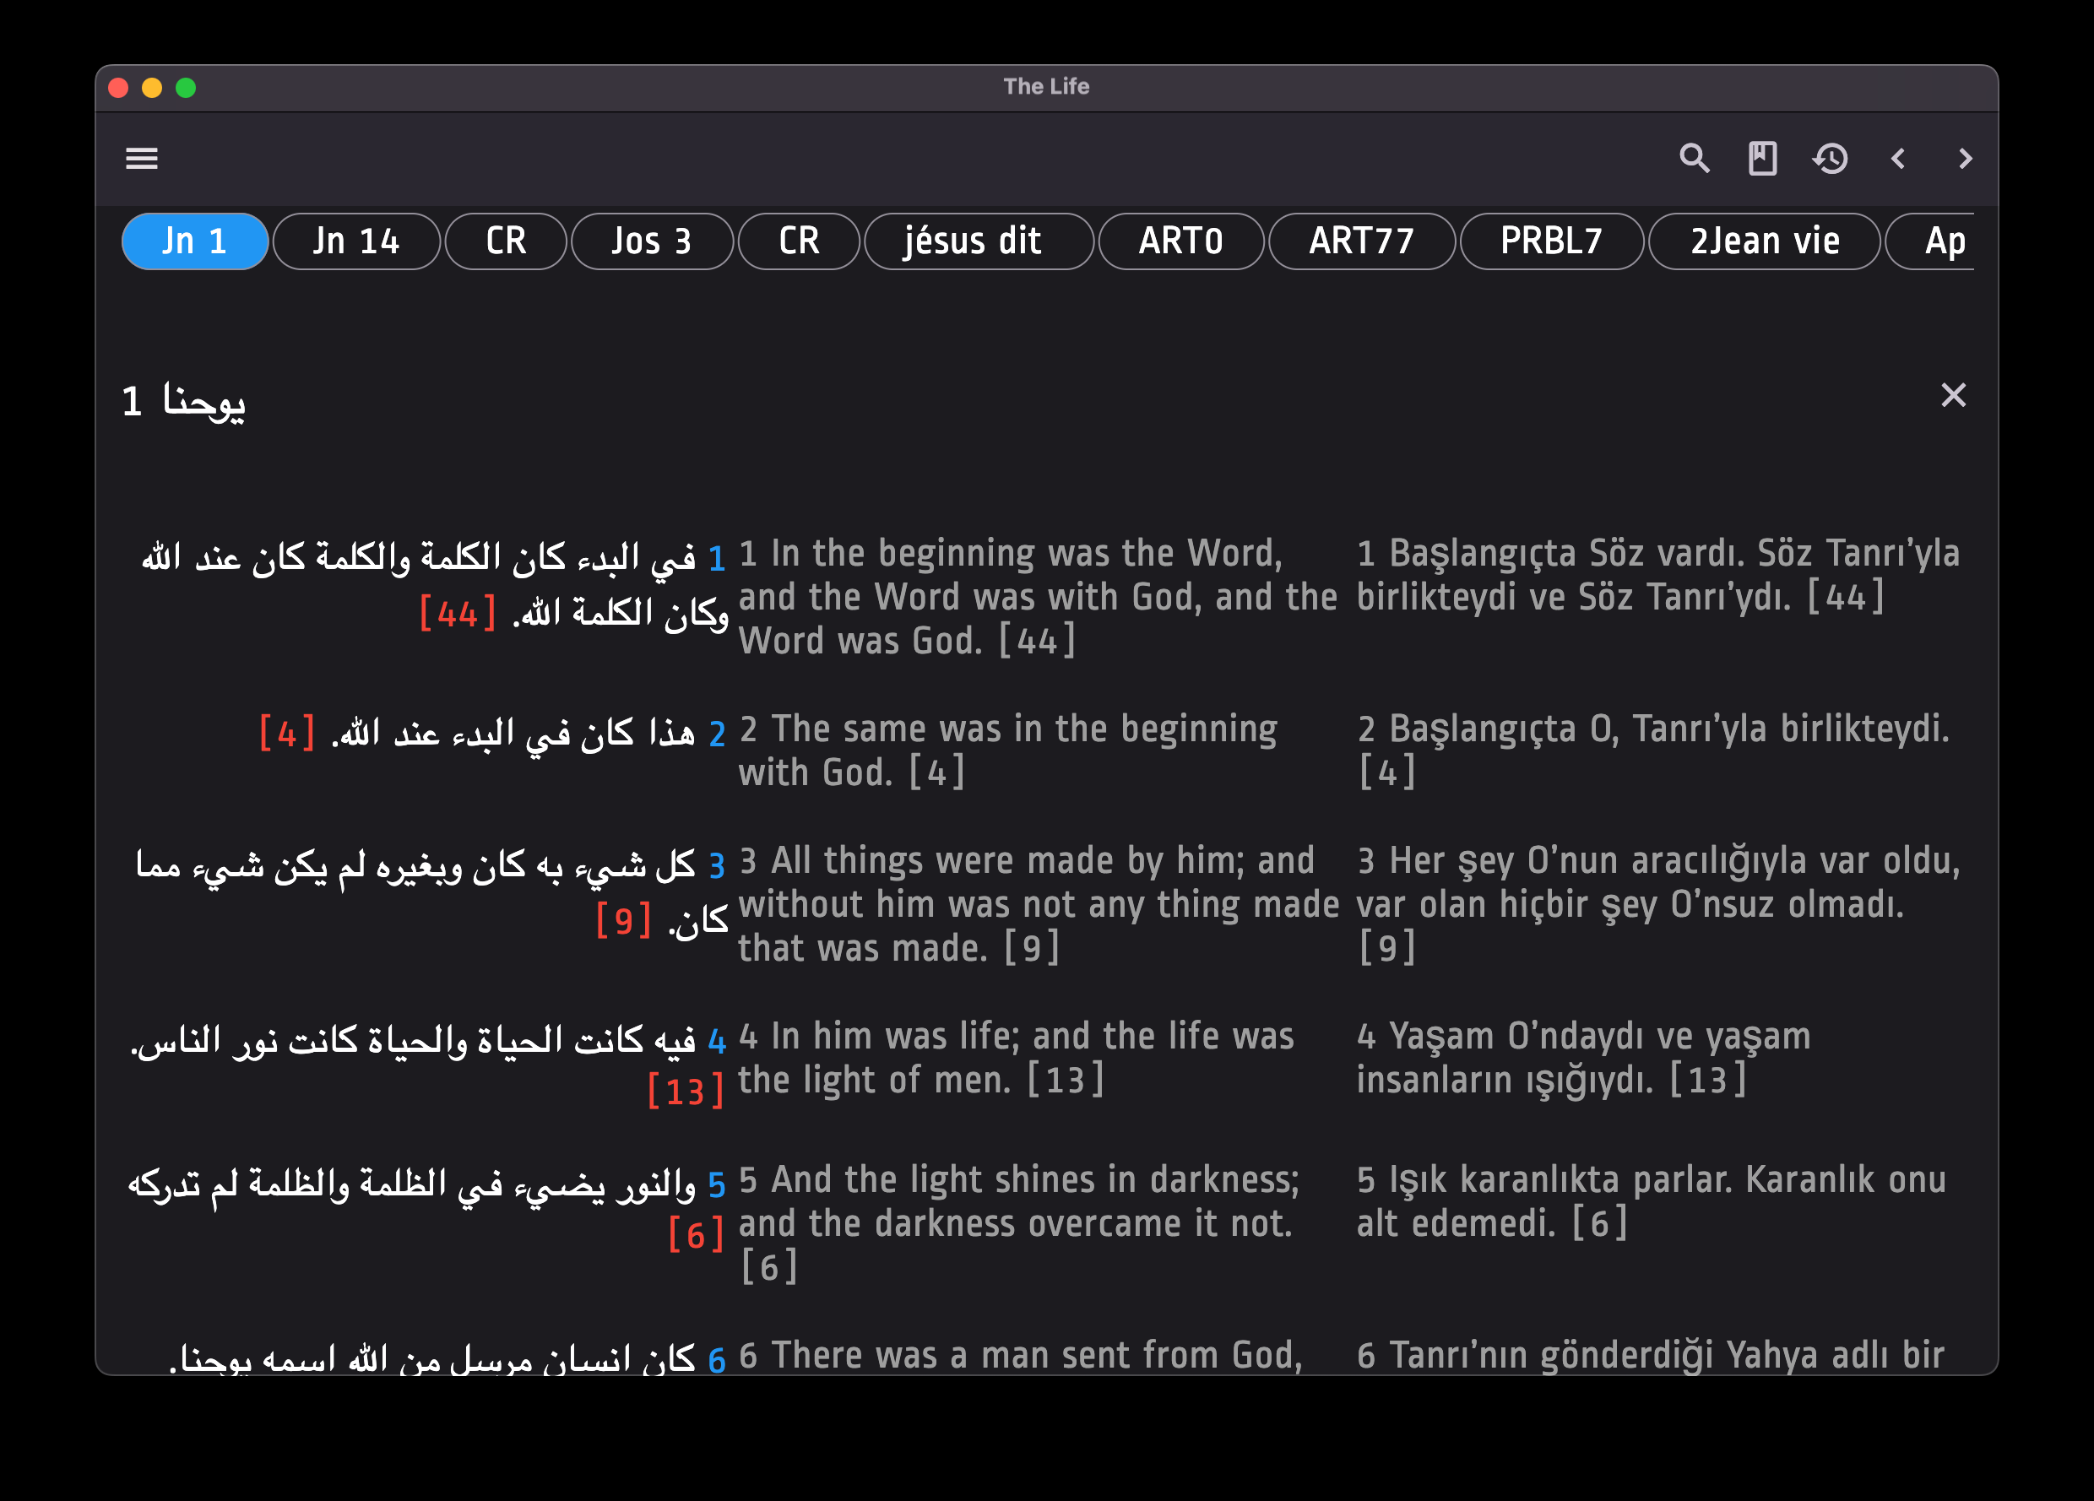Close the chapter panel with X

(1953, 395)
